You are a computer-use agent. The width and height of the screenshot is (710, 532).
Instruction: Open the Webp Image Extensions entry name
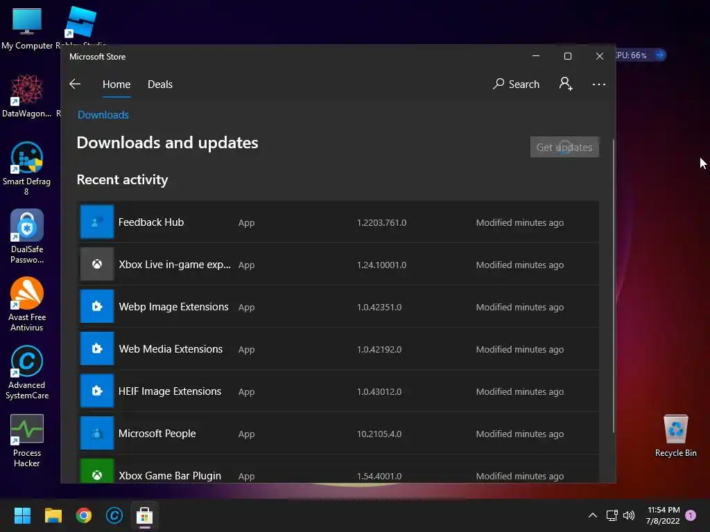[174, 307]
